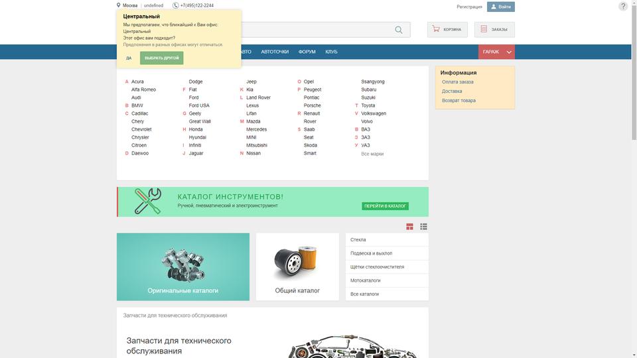Click the user icon in Войти button
The width and height of the screenshot is (637, 358).
493,7
